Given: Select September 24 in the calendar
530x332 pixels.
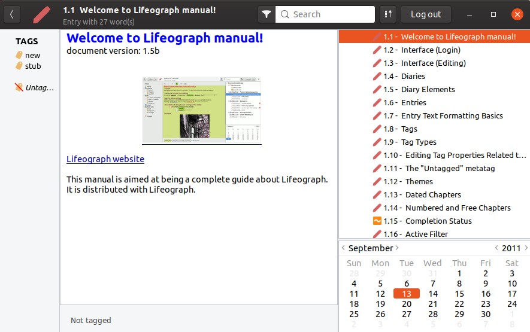Looking at the screenshot, I should (512, 304).
